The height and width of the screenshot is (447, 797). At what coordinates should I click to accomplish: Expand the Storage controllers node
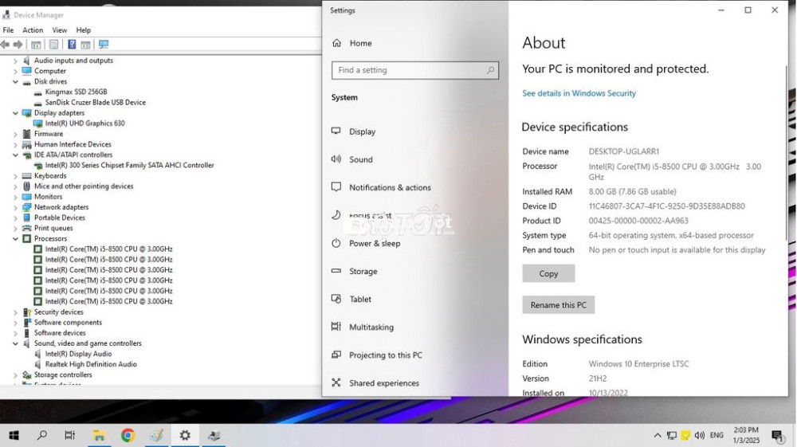click(x=15, y=374)
